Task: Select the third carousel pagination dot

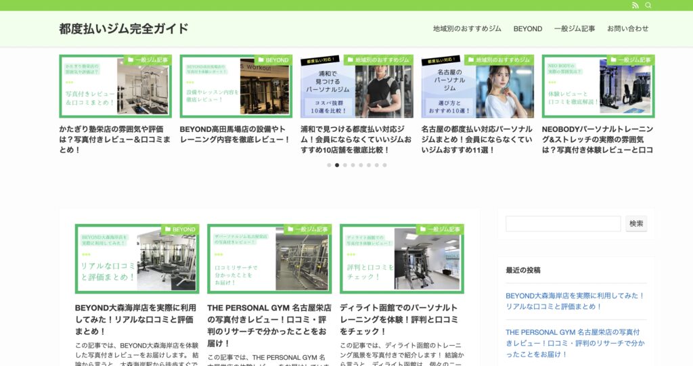Action: [344, 165]
